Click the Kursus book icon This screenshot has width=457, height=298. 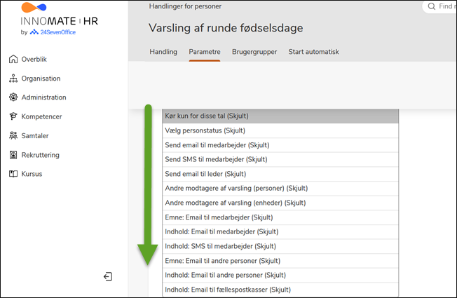tap(13, 174)
